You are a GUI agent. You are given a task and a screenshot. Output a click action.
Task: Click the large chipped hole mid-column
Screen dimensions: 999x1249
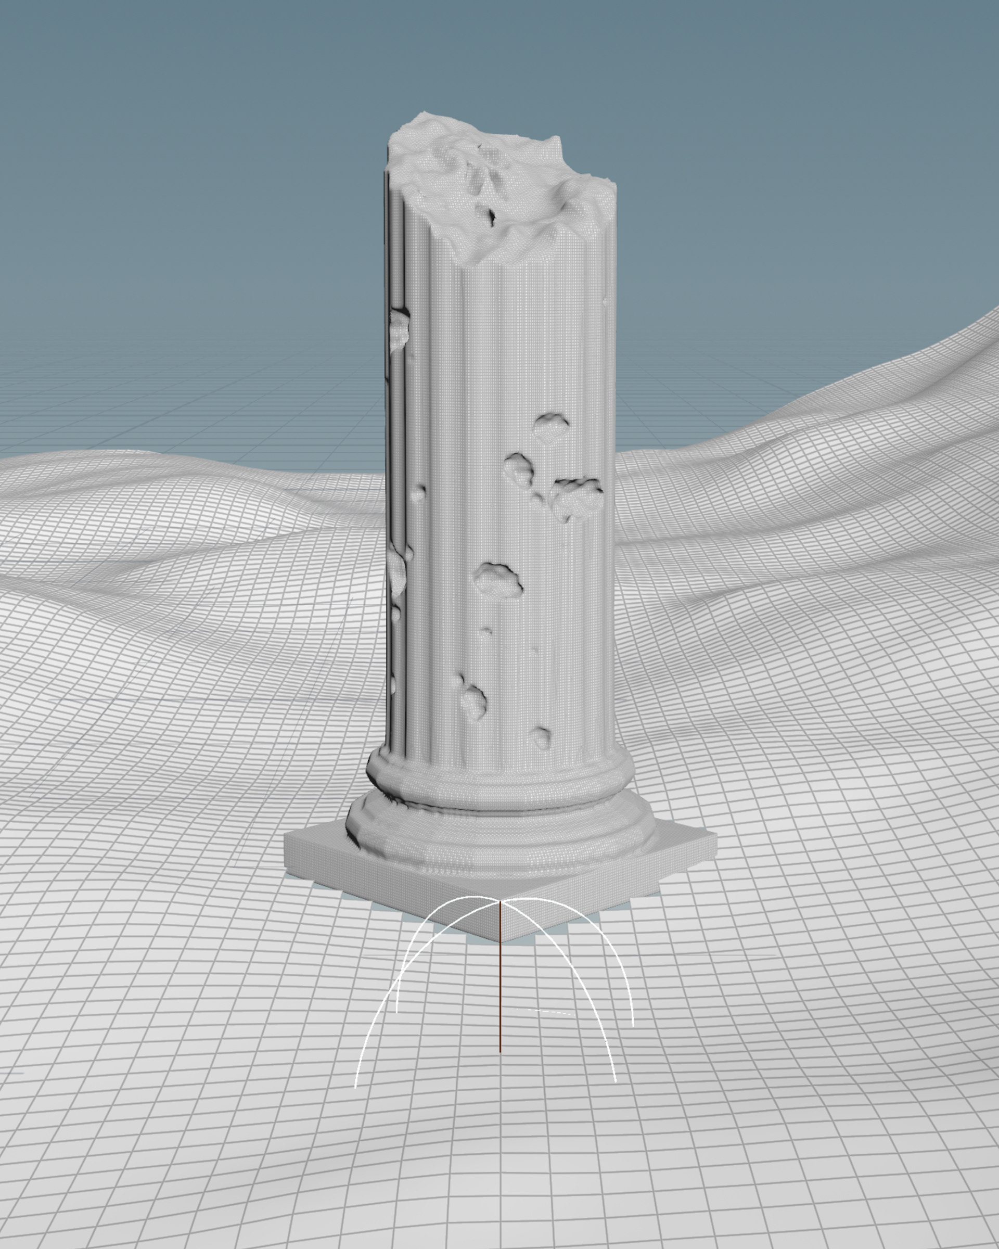pos(498,579)
